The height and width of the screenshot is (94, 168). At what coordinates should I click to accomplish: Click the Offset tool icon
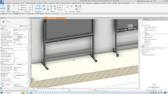(x=48, y=6)
